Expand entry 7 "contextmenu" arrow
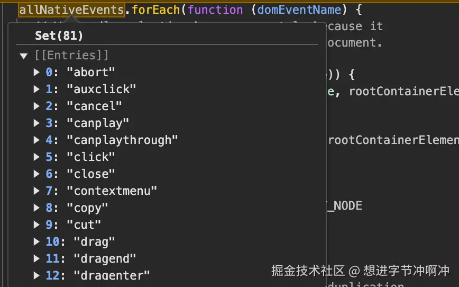Image resolution: width=459 pixels, height=287 pixels. [x=36, y=191]
